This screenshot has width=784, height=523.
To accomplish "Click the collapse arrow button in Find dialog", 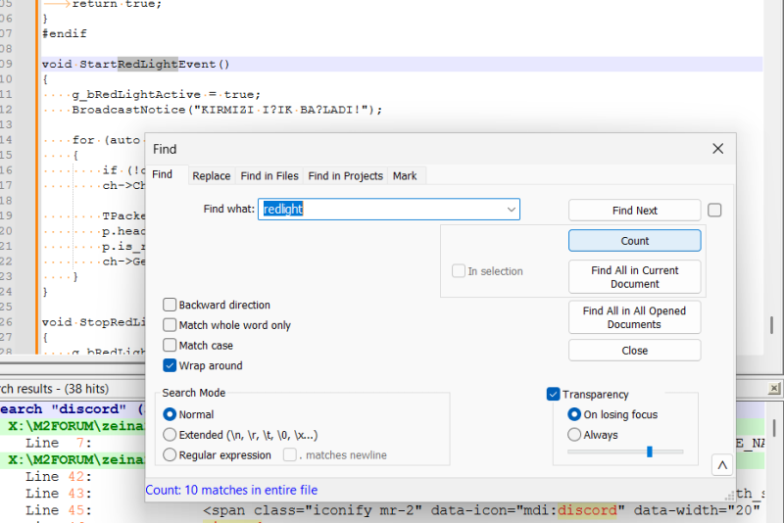I will 721,465.
